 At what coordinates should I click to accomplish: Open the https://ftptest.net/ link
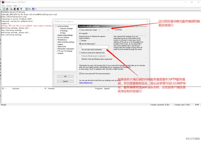pyautogui.click(x=86, y=83)
